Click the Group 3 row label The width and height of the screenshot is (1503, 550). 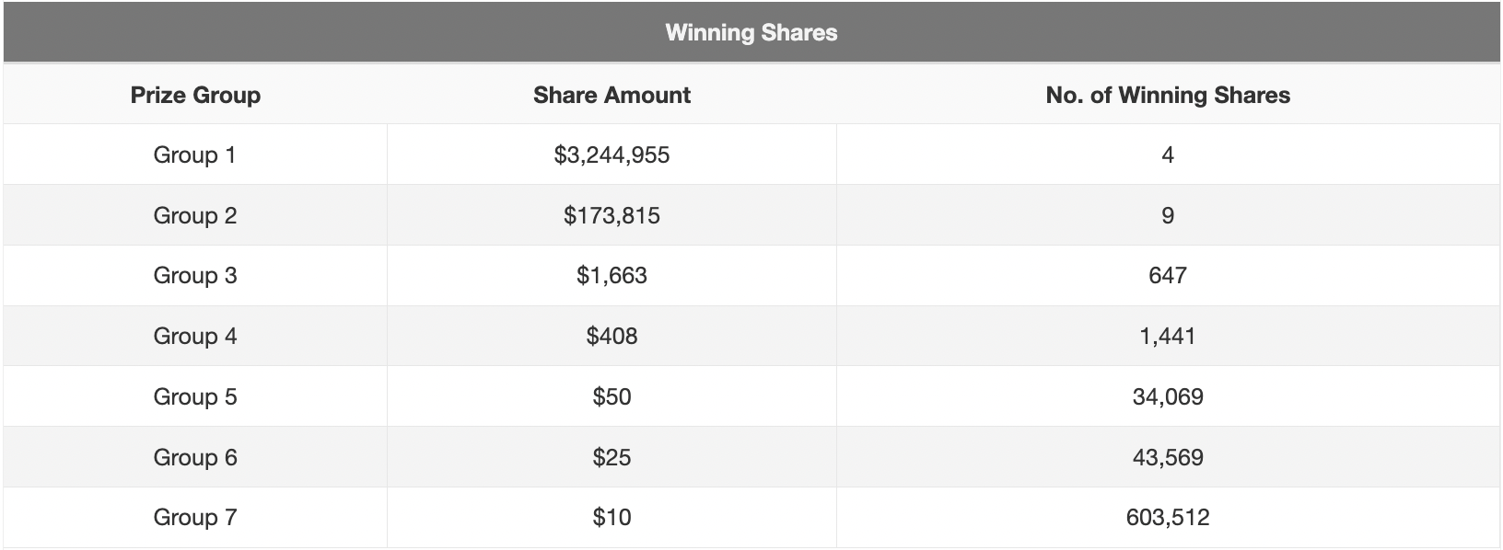pos(195,275)
